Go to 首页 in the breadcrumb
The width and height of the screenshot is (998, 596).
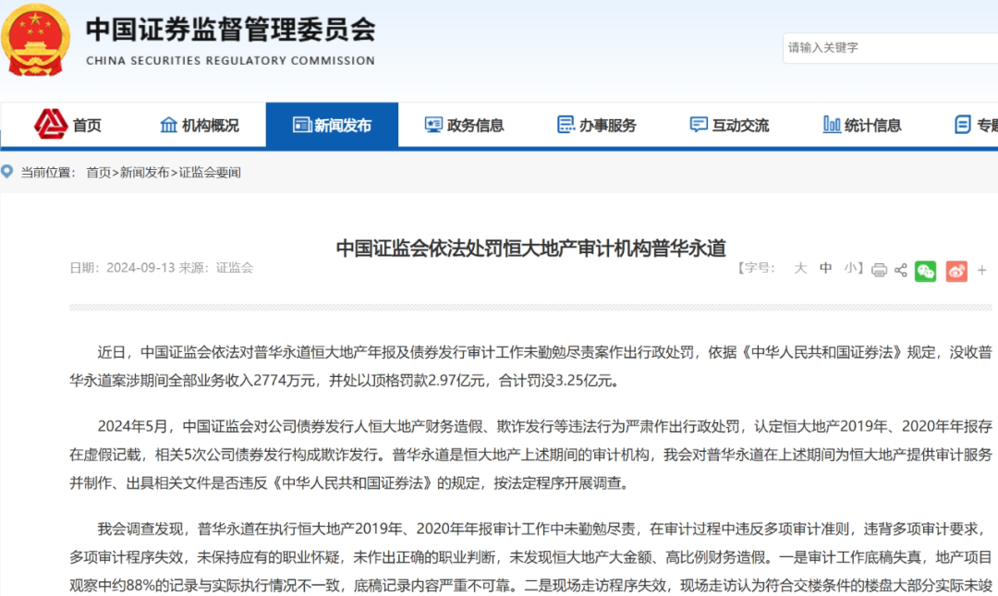(x=99, y=173)
